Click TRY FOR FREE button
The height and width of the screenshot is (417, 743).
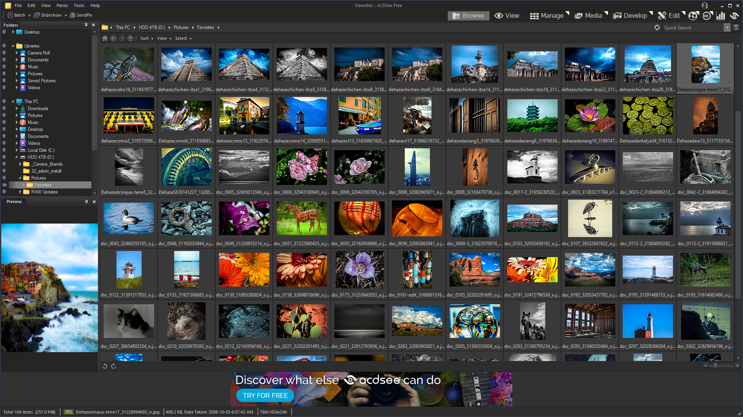pos(265,397)
